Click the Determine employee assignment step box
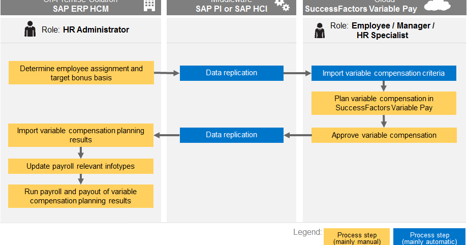 pyautogui.click(x=81, y=73)
